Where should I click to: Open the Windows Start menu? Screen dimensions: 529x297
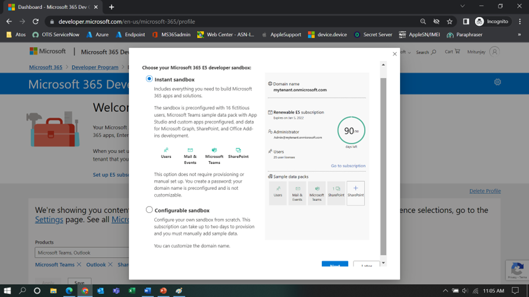coord(7,291)
